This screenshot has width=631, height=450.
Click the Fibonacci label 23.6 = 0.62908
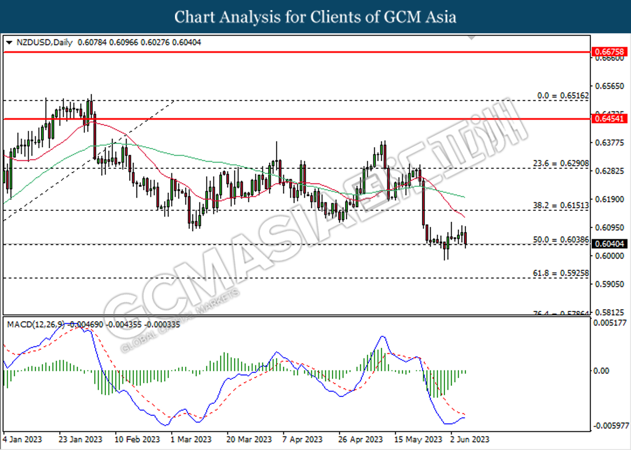tap(561, 163)
